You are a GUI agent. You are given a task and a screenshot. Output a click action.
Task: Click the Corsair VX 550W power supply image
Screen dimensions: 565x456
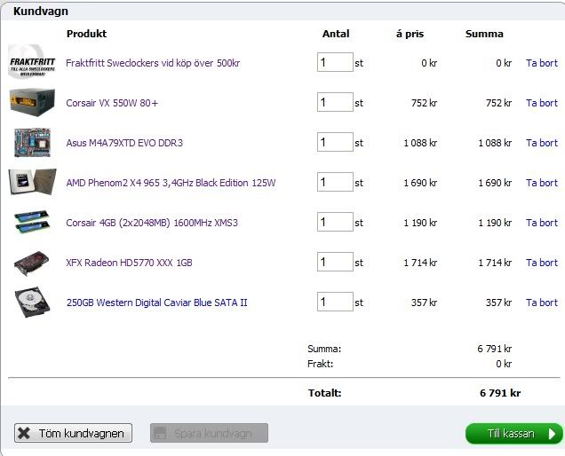coord(32,103)
